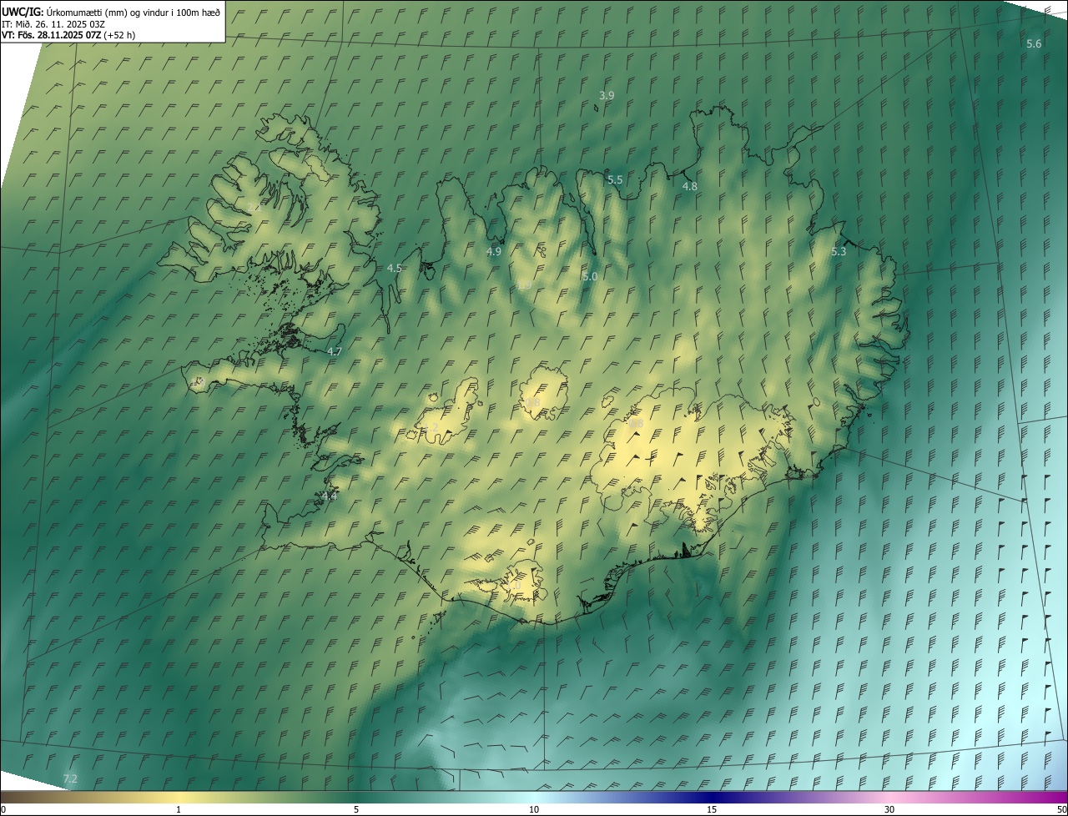The height and width of the screenshot is (816, 1068).
Task: Click the 3.9 value label
Action: pos(607,96)
